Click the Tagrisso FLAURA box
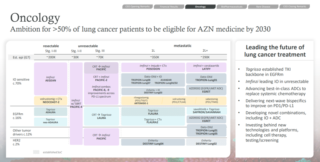 pos(153,112)
